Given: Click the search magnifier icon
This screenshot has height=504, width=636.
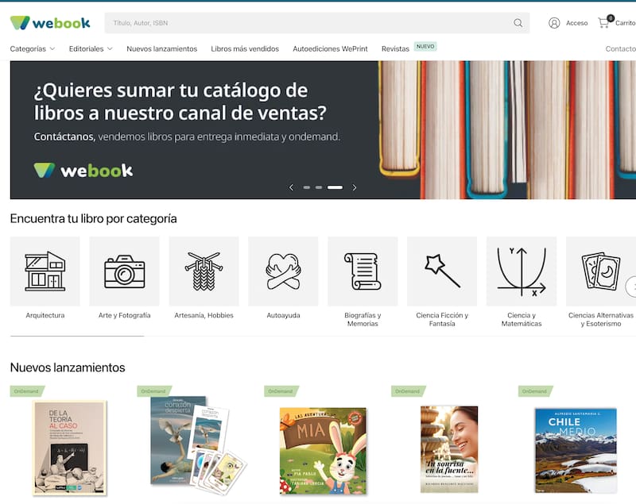Looking at the screenshot, I should 518,23.
